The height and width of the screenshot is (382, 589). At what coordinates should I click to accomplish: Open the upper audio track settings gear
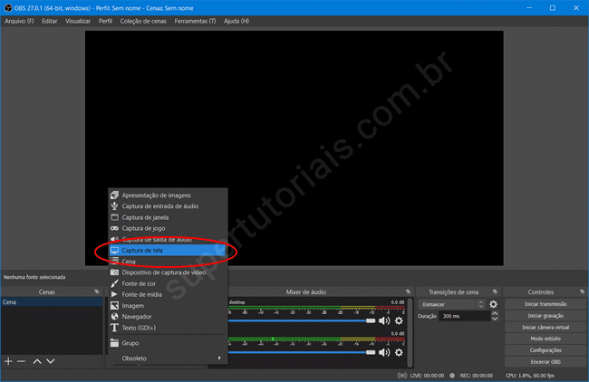click(x=399, y=320)
